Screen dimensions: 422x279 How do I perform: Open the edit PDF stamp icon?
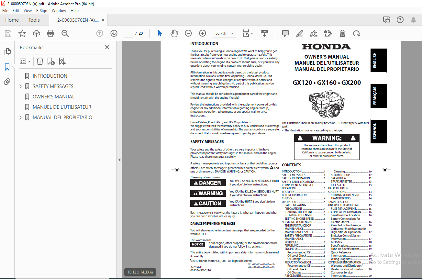pyautogui.click(x=328, y=33)
